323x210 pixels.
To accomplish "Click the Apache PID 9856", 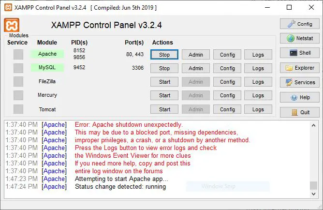I will click(x=79, y=57).
